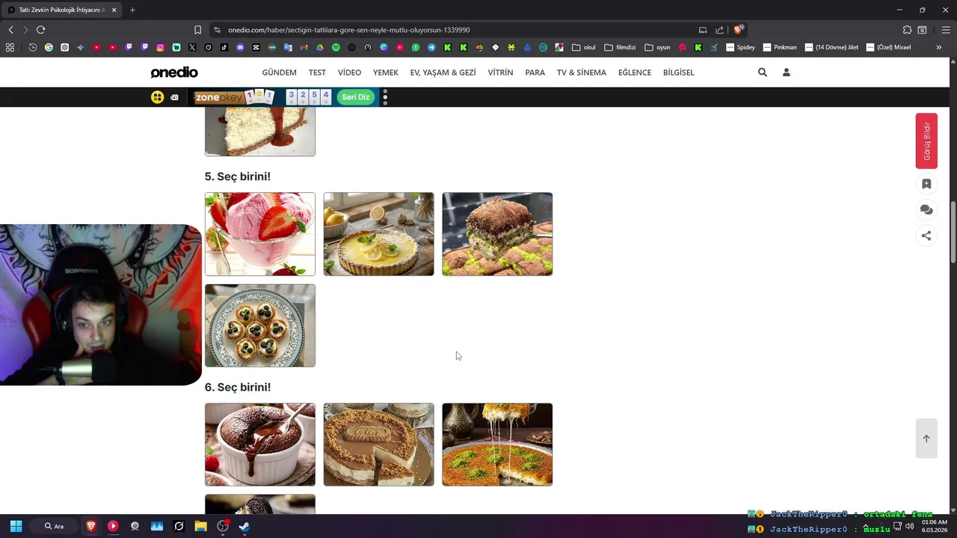The image size is (957, 538).
Task: Go to the PARA section
Action: point(535,72)
